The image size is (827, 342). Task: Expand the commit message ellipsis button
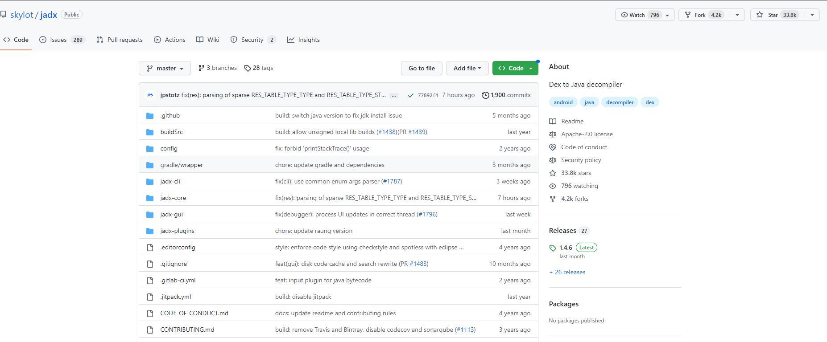pyautogui.click(x=393, y=95)
